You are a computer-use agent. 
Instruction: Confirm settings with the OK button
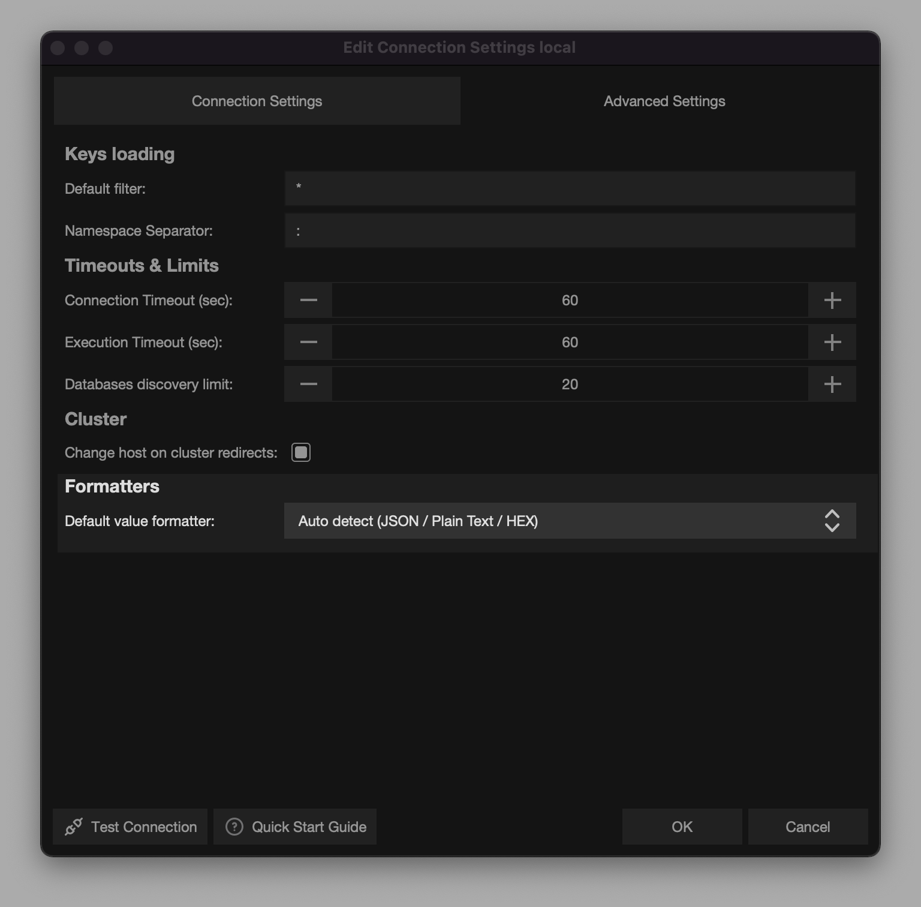[682, 827]
